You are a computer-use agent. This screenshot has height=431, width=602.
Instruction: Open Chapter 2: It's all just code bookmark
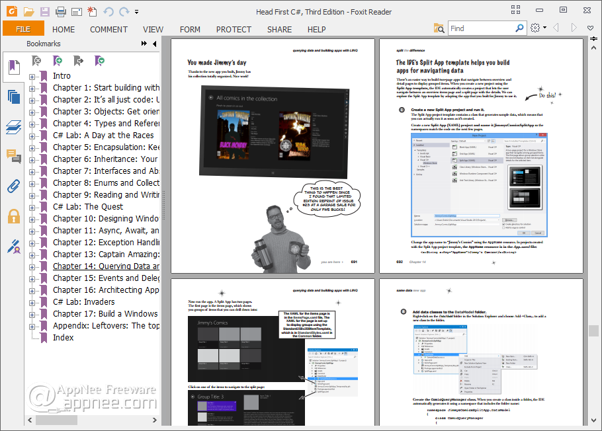coord(106,99)
